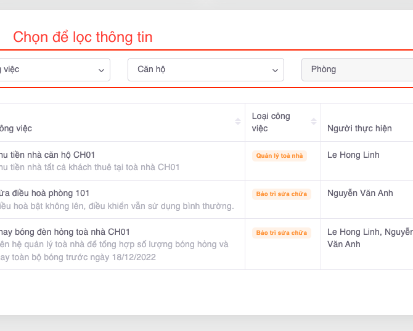Click Le Hong Linh in the first row

353,155
